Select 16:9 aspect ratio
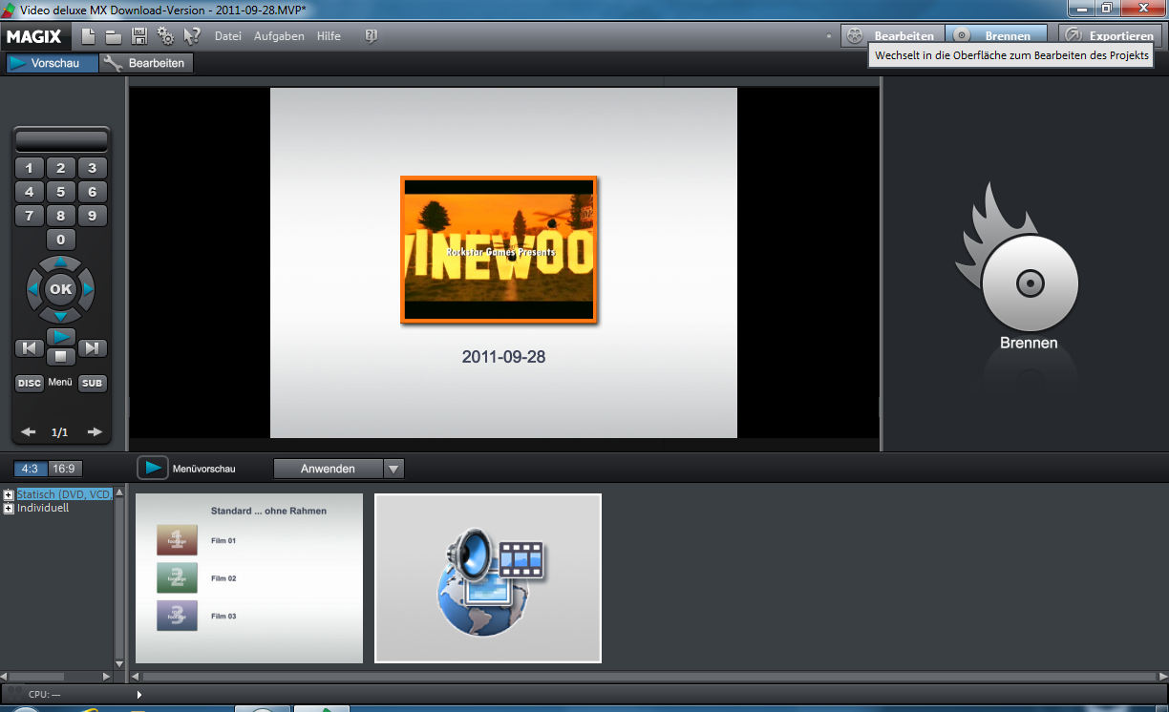 pos(64,469)
